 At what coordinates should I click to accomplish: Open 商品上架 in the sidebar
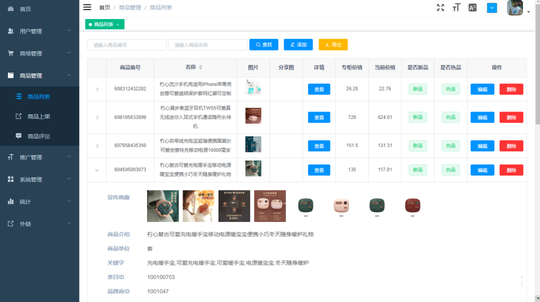[39, 116]
